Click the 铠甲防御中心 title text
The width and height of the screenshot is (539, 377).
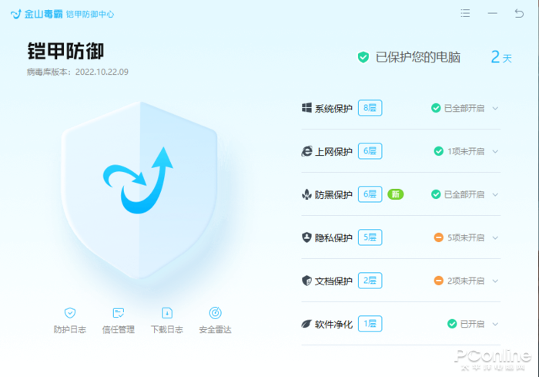[90, 14]
